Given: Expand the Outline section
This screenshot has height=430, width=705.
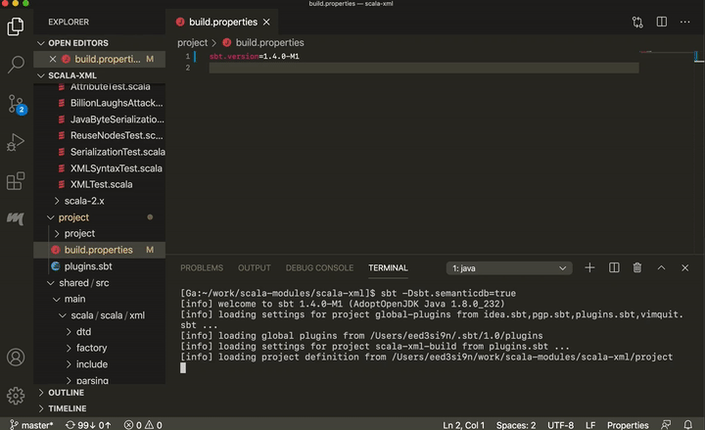Looking at the screenshot, I should pos(99,393).
